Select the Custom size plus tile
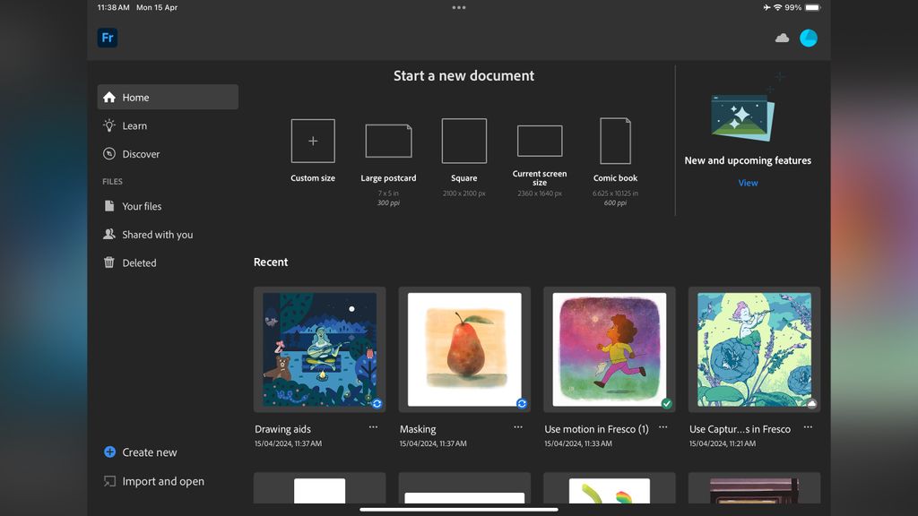 coord(313,141)
